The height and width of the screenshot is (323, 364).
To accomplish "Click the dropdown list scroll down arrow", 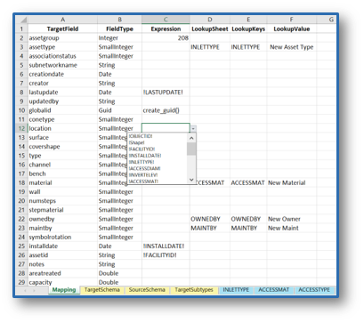I will [191, 180].
